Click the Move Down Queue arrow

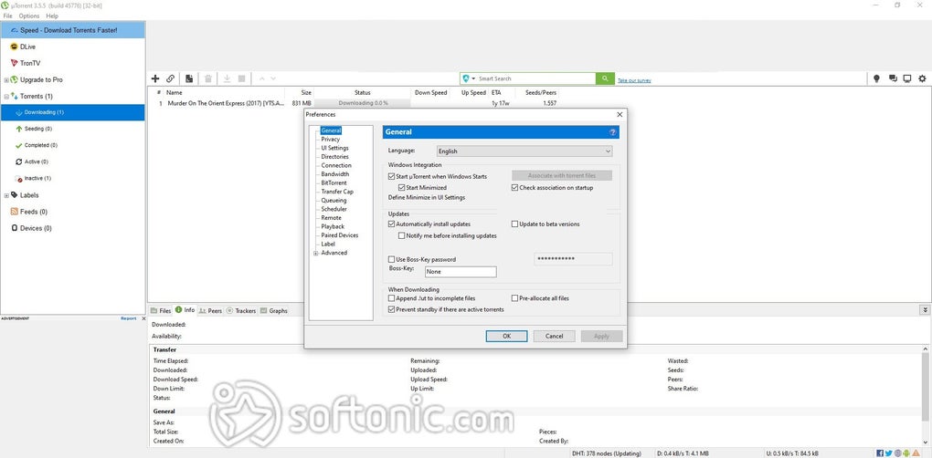click(273, 78)
